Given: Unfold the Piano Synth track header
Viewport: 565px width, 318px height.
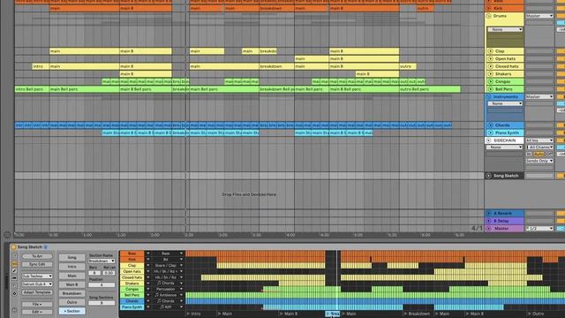Looking at the screenshot, I should tap(491, 132).
